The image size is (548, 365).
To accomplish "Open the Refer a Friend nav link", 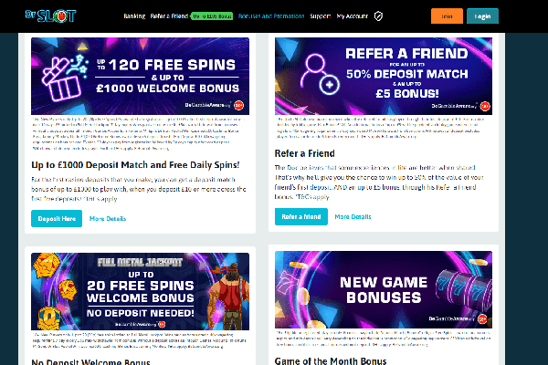I will pos(169,16).
